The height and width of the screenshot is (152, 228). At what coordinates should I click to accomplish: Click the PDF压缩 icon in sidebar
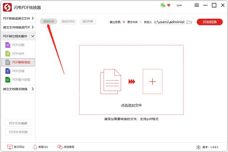point(8,71)
